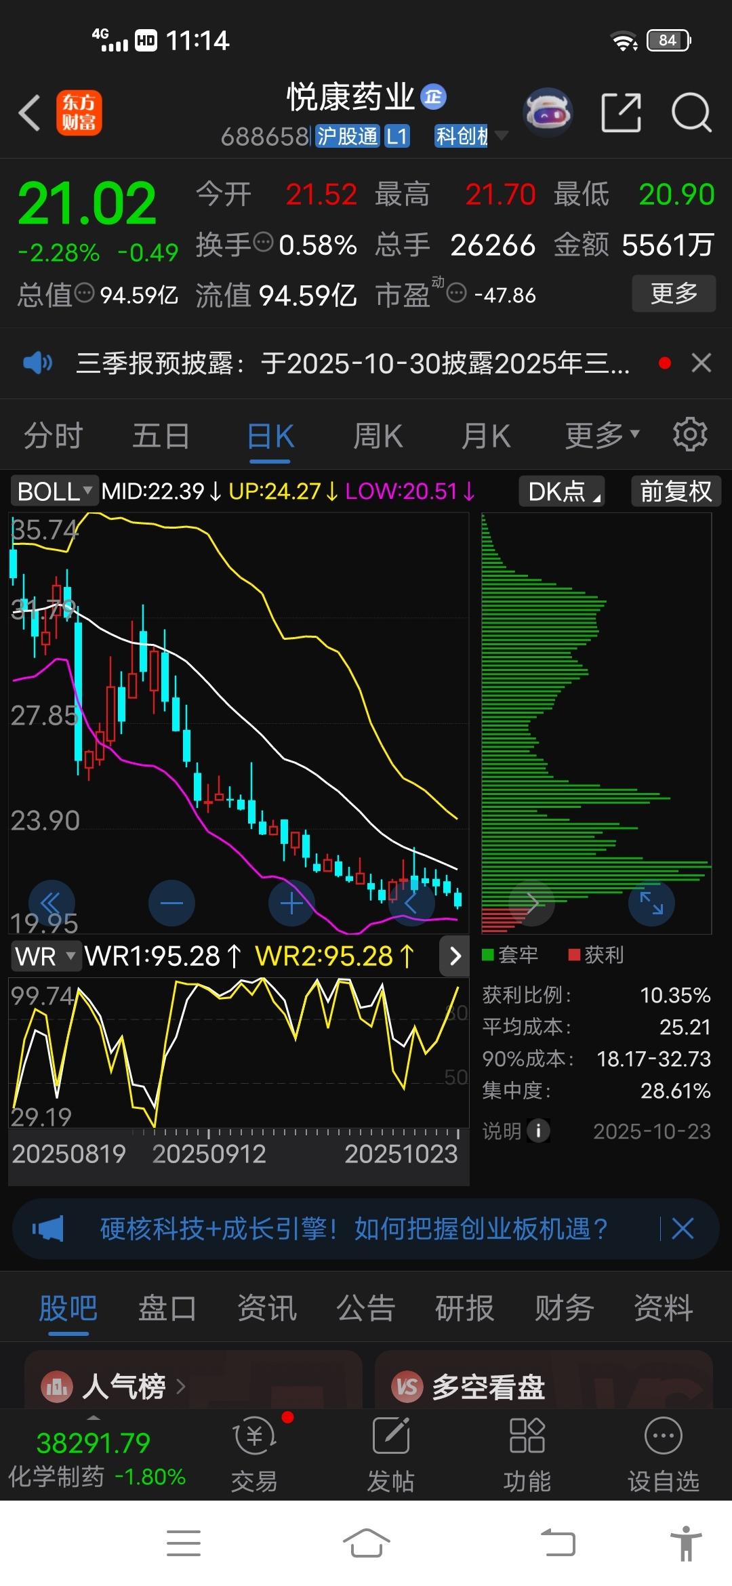Open the 更多 quote details button
The height and width of the screenshot is (1586, 732).
click(674, 293)
